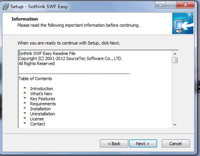The width and height of the screenshot is (200, 156).
Task: Click the readme scrollbar thumb
Action: coord(175,60)
